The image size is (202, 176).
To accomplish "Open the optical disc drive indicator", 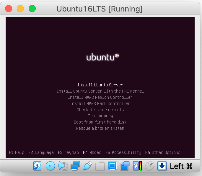I will (x=50, y=166).
